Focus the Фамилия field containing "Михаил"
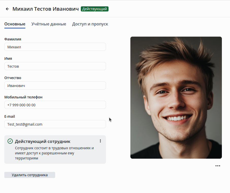Viewport: 230px width, 193px height. click(x=55, y=47)
